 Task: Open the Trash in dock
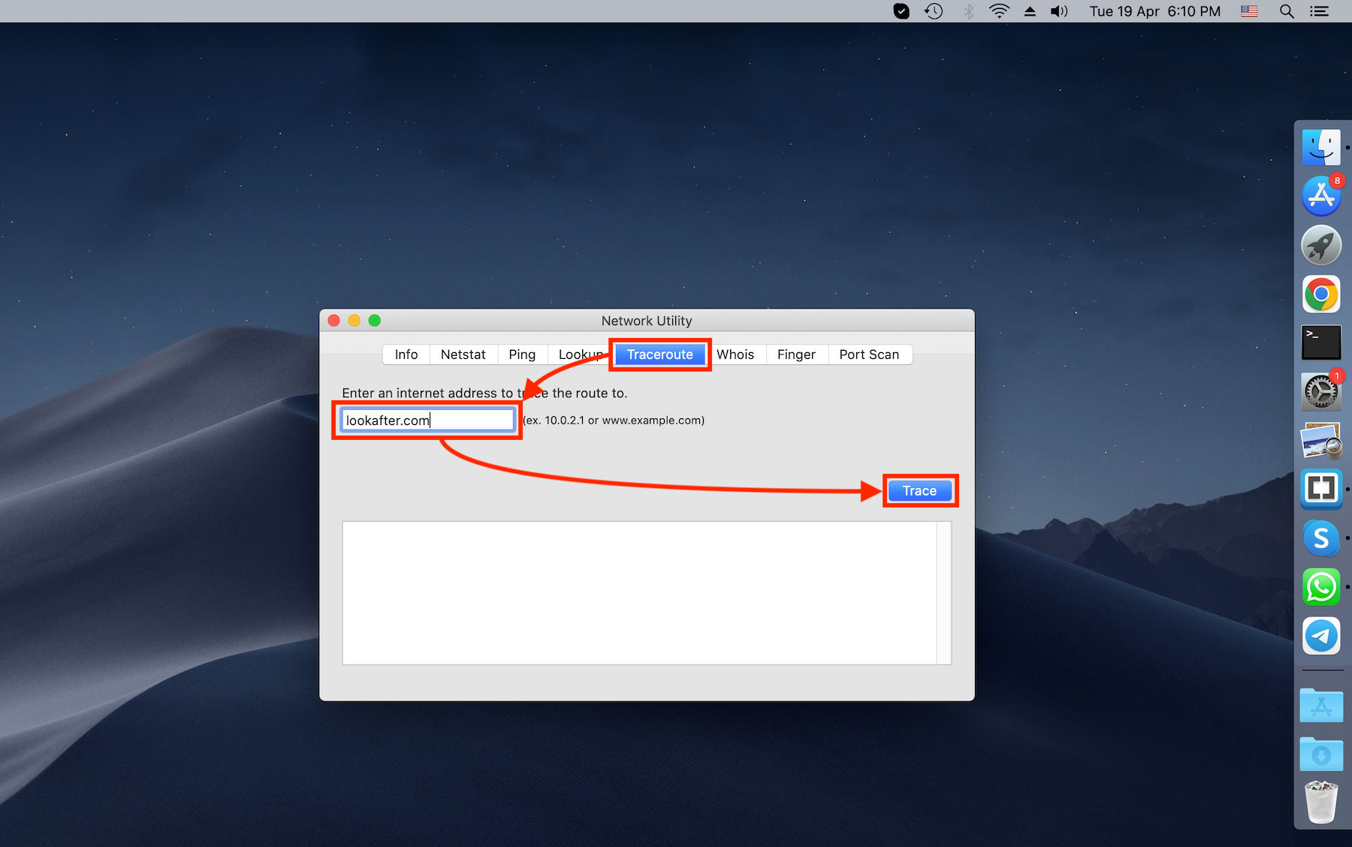click(x=1321, y=802)
